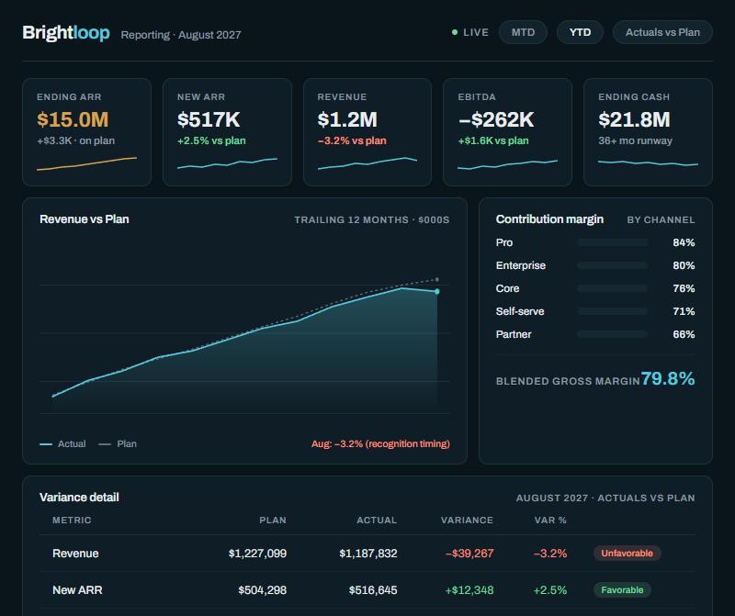
Task: Click the Favorable status badge
Action: pyautogui.click(x=623, y=589)
